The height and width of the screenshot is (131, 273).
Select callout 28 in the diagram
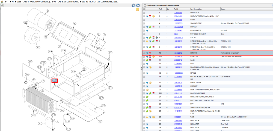pyautogui.click(x=30, y=62)
